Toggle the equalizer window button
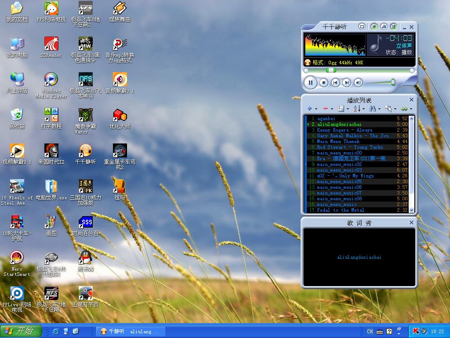The height and width of the screenshot is (338, 450). click(384, 27)
